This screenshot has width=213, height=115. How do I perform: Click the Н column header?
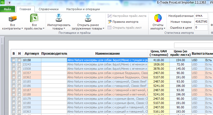point(19,54)
